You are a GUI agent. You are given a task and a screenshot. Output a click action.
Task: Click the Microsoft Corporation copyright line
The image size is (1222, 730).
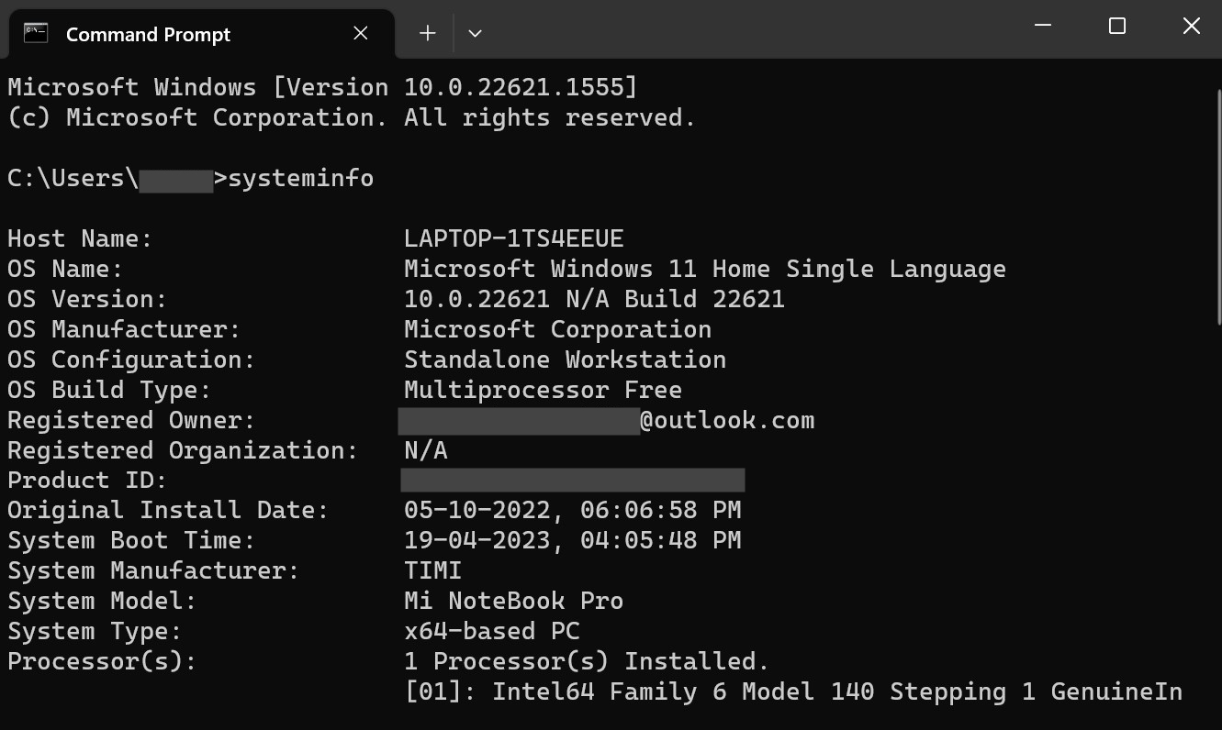pos(352,117)
